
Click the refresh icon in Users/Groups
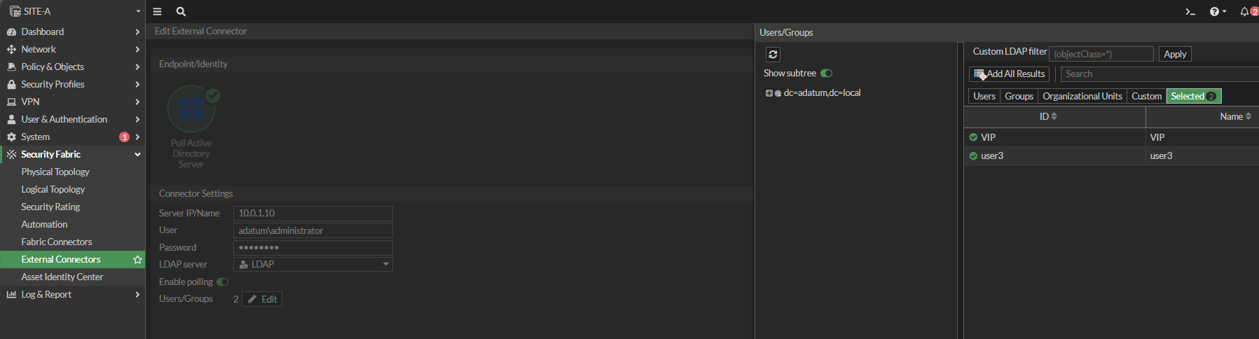773,55
